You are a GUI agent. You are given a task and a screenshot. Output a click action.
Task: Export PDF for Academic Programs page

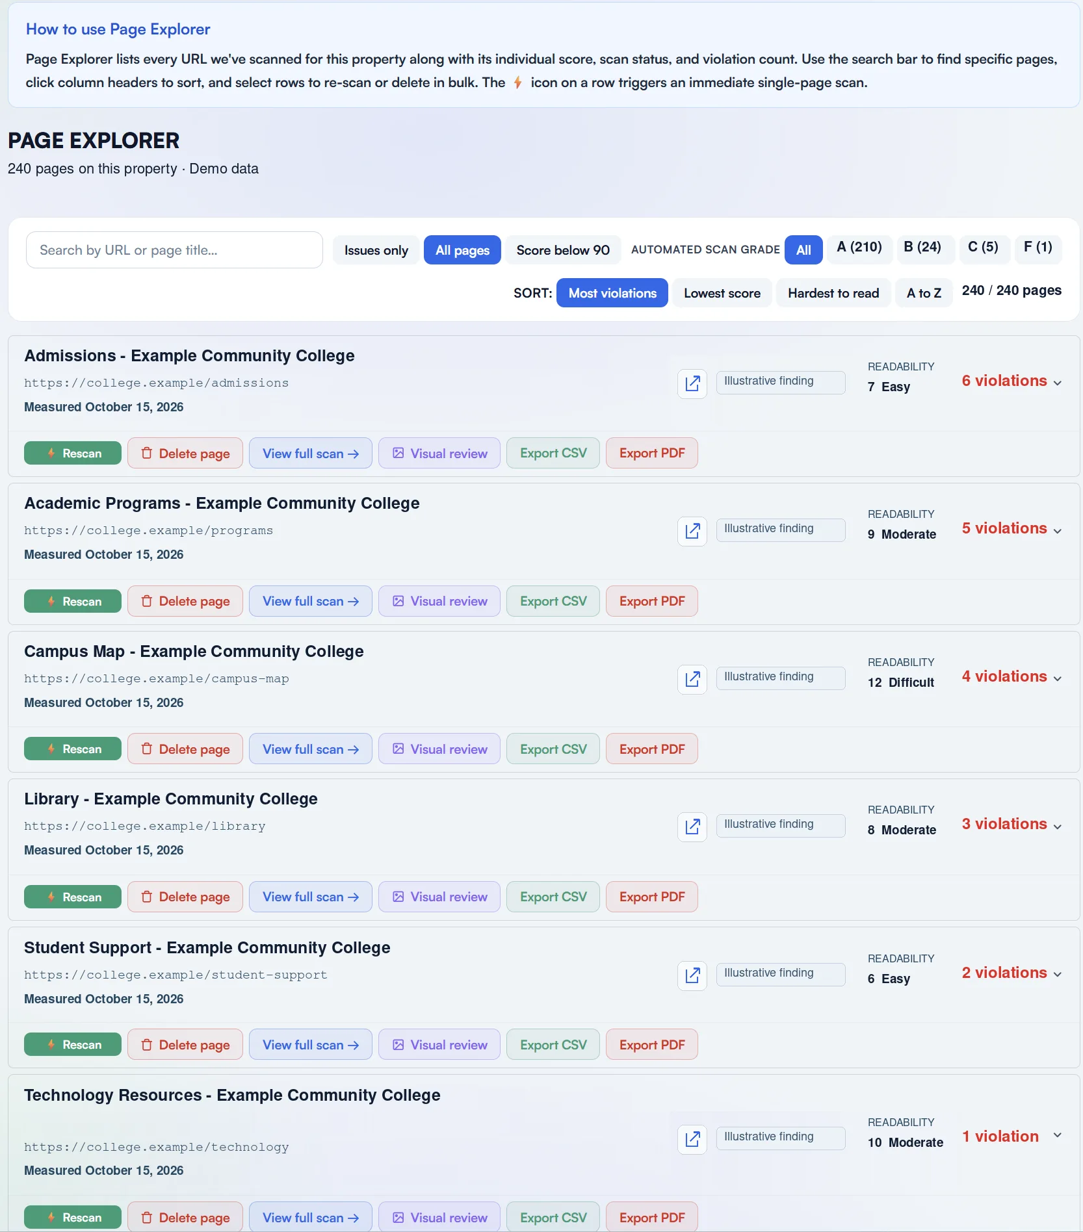click(652, 601)
